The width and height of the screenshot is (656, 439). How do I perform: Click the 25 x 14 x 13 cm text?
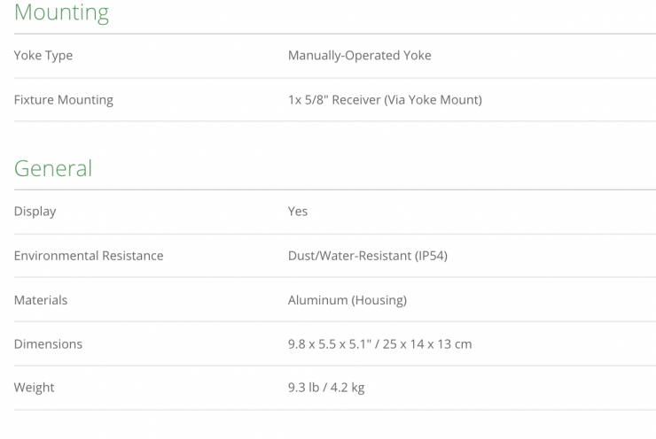coord(428,344)
